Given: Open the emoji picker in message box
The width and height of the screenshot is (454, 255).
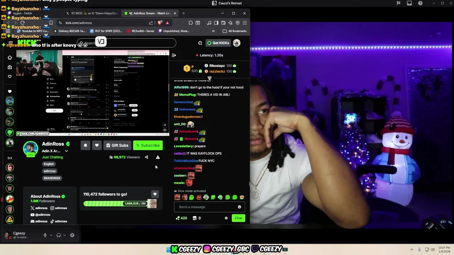Looking at the screenshot, I should (239, 207).
